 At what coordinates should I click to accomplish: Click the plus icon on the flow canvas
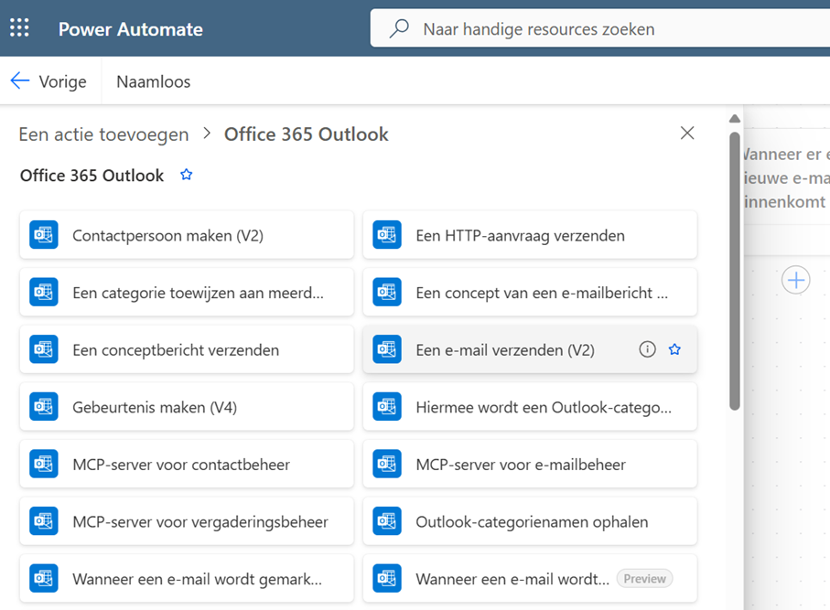coord(795,280)
